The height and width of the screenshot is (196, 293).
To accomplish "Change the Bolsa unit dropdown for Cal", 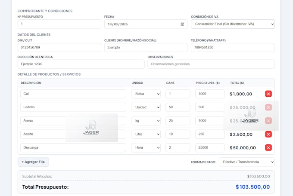I will [146, 94].
